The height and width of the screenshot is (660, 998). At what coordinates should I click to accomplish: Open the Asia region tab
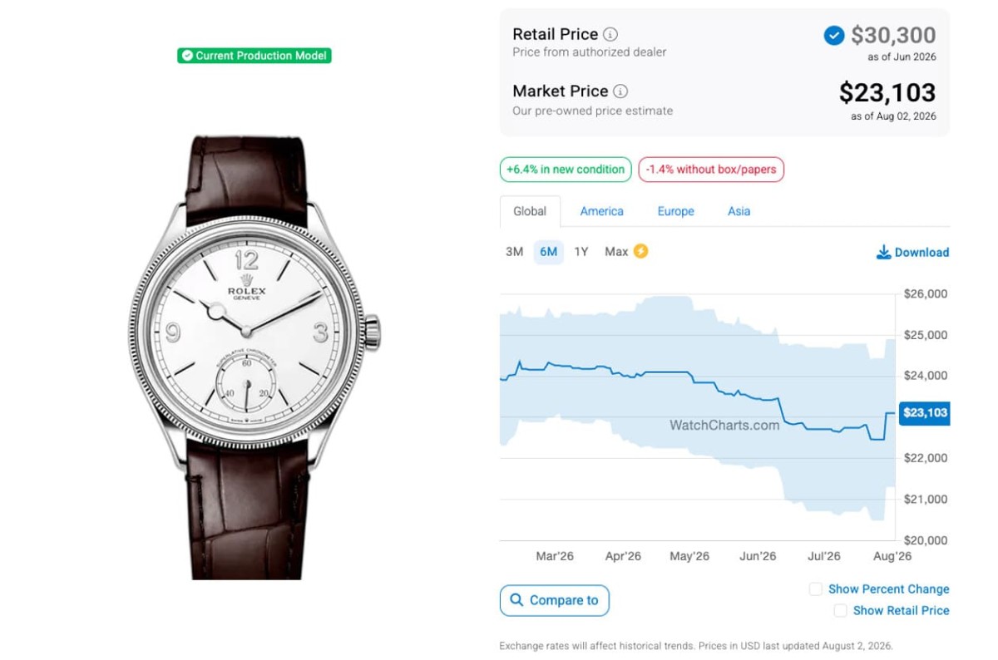point(739,211)
